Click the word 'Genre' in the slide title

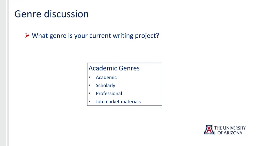[x=28, y=14]
